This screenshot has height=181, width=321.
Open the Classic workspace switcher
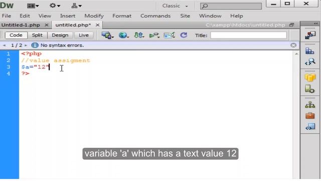pyautogui.click(x=175, y=6)
